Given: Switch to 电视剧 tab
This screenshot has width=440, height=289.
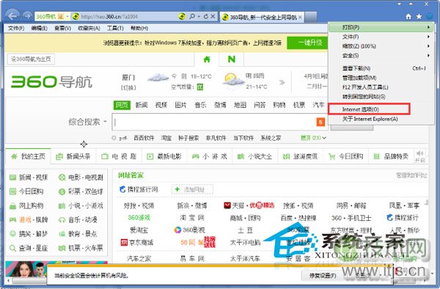Looking at the screenshot, I should click(119, 156).
